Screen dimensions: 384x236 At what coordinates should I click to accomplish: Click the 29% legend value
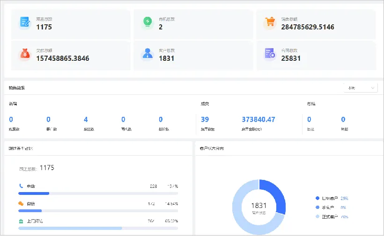(x=344, y=198)
